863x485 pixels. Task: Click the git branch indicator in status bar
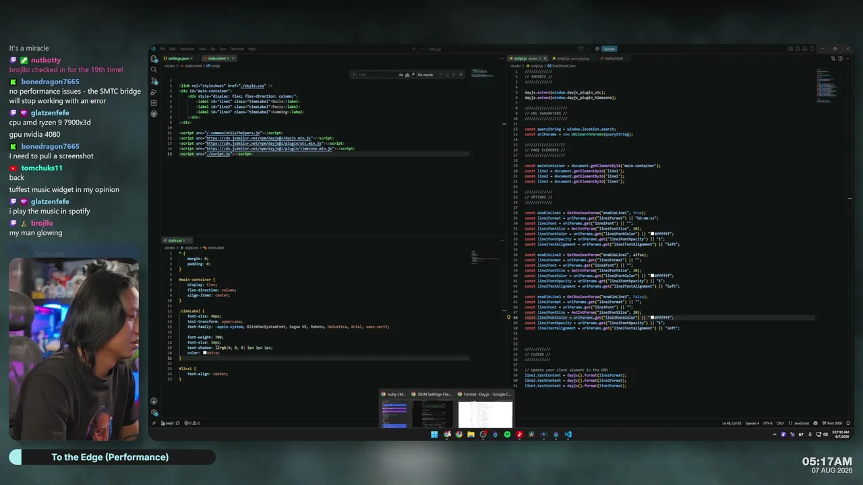(x=166, y=423)
